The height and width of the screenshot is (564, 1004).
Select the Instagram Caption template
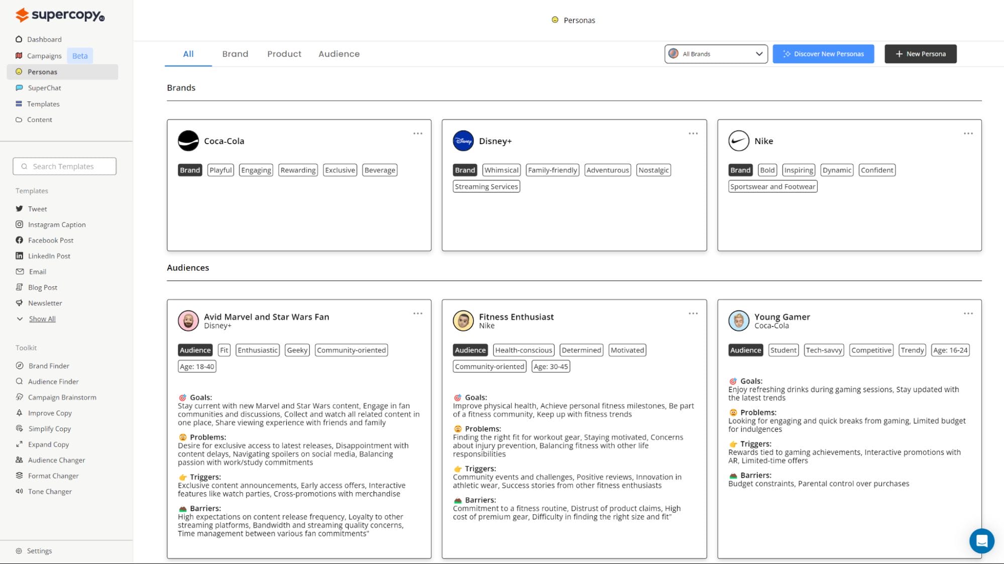[x=56, y=224]
